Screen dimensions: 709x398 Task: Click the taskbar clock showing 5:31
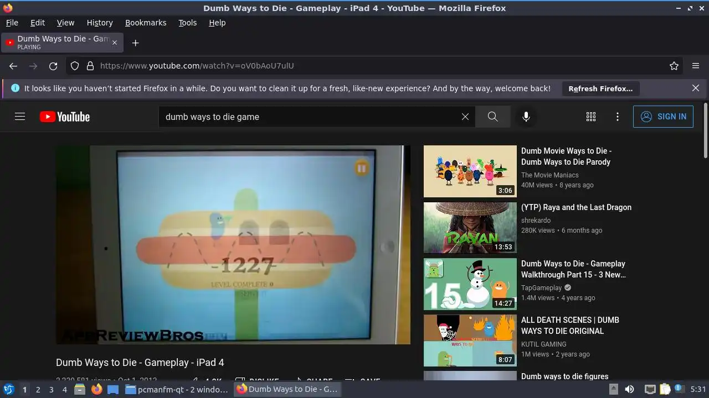pyautogui.click(x=698, y=389)
